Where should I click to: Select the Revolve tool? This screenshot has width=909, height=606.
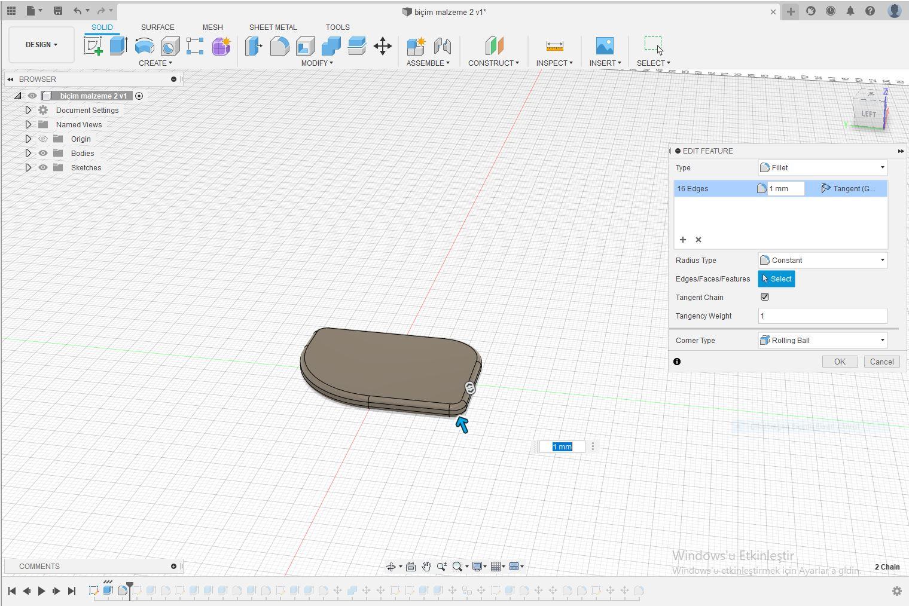[144, 46]
